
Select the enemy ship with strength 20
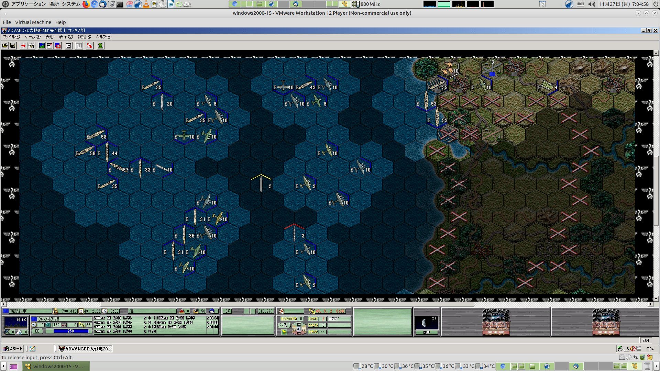(x=162, y=102)
